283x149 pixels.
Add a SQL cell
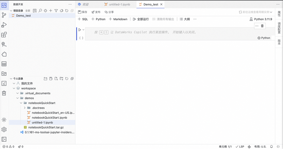click(x=83, y=19)
